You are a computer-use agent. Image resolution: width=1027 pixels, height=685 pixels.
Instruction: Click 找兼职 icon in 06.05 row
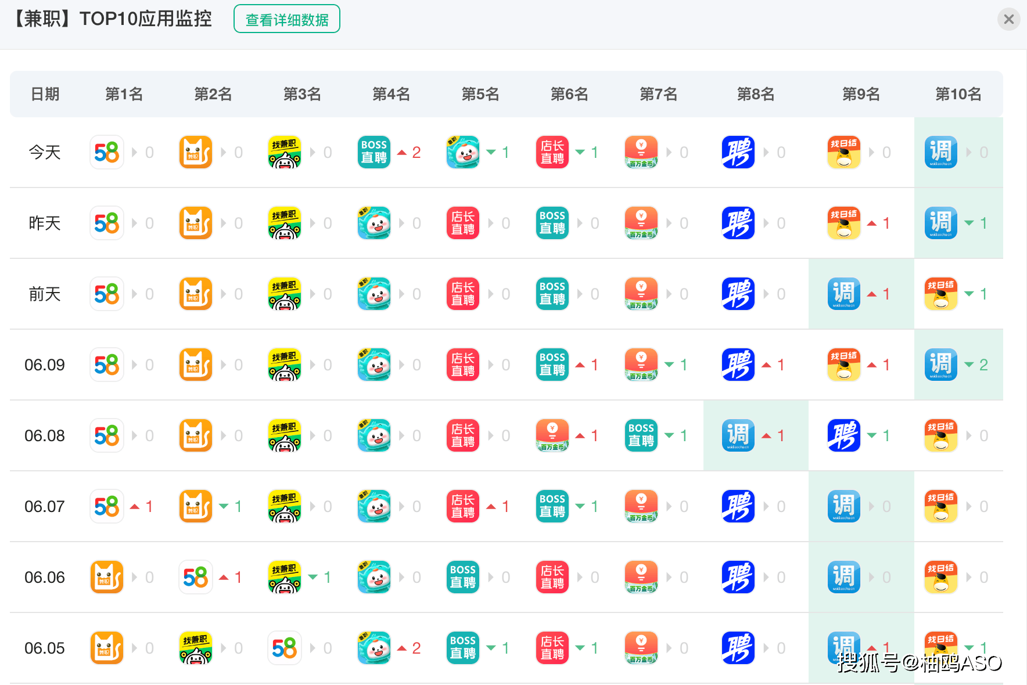[196, 648]
